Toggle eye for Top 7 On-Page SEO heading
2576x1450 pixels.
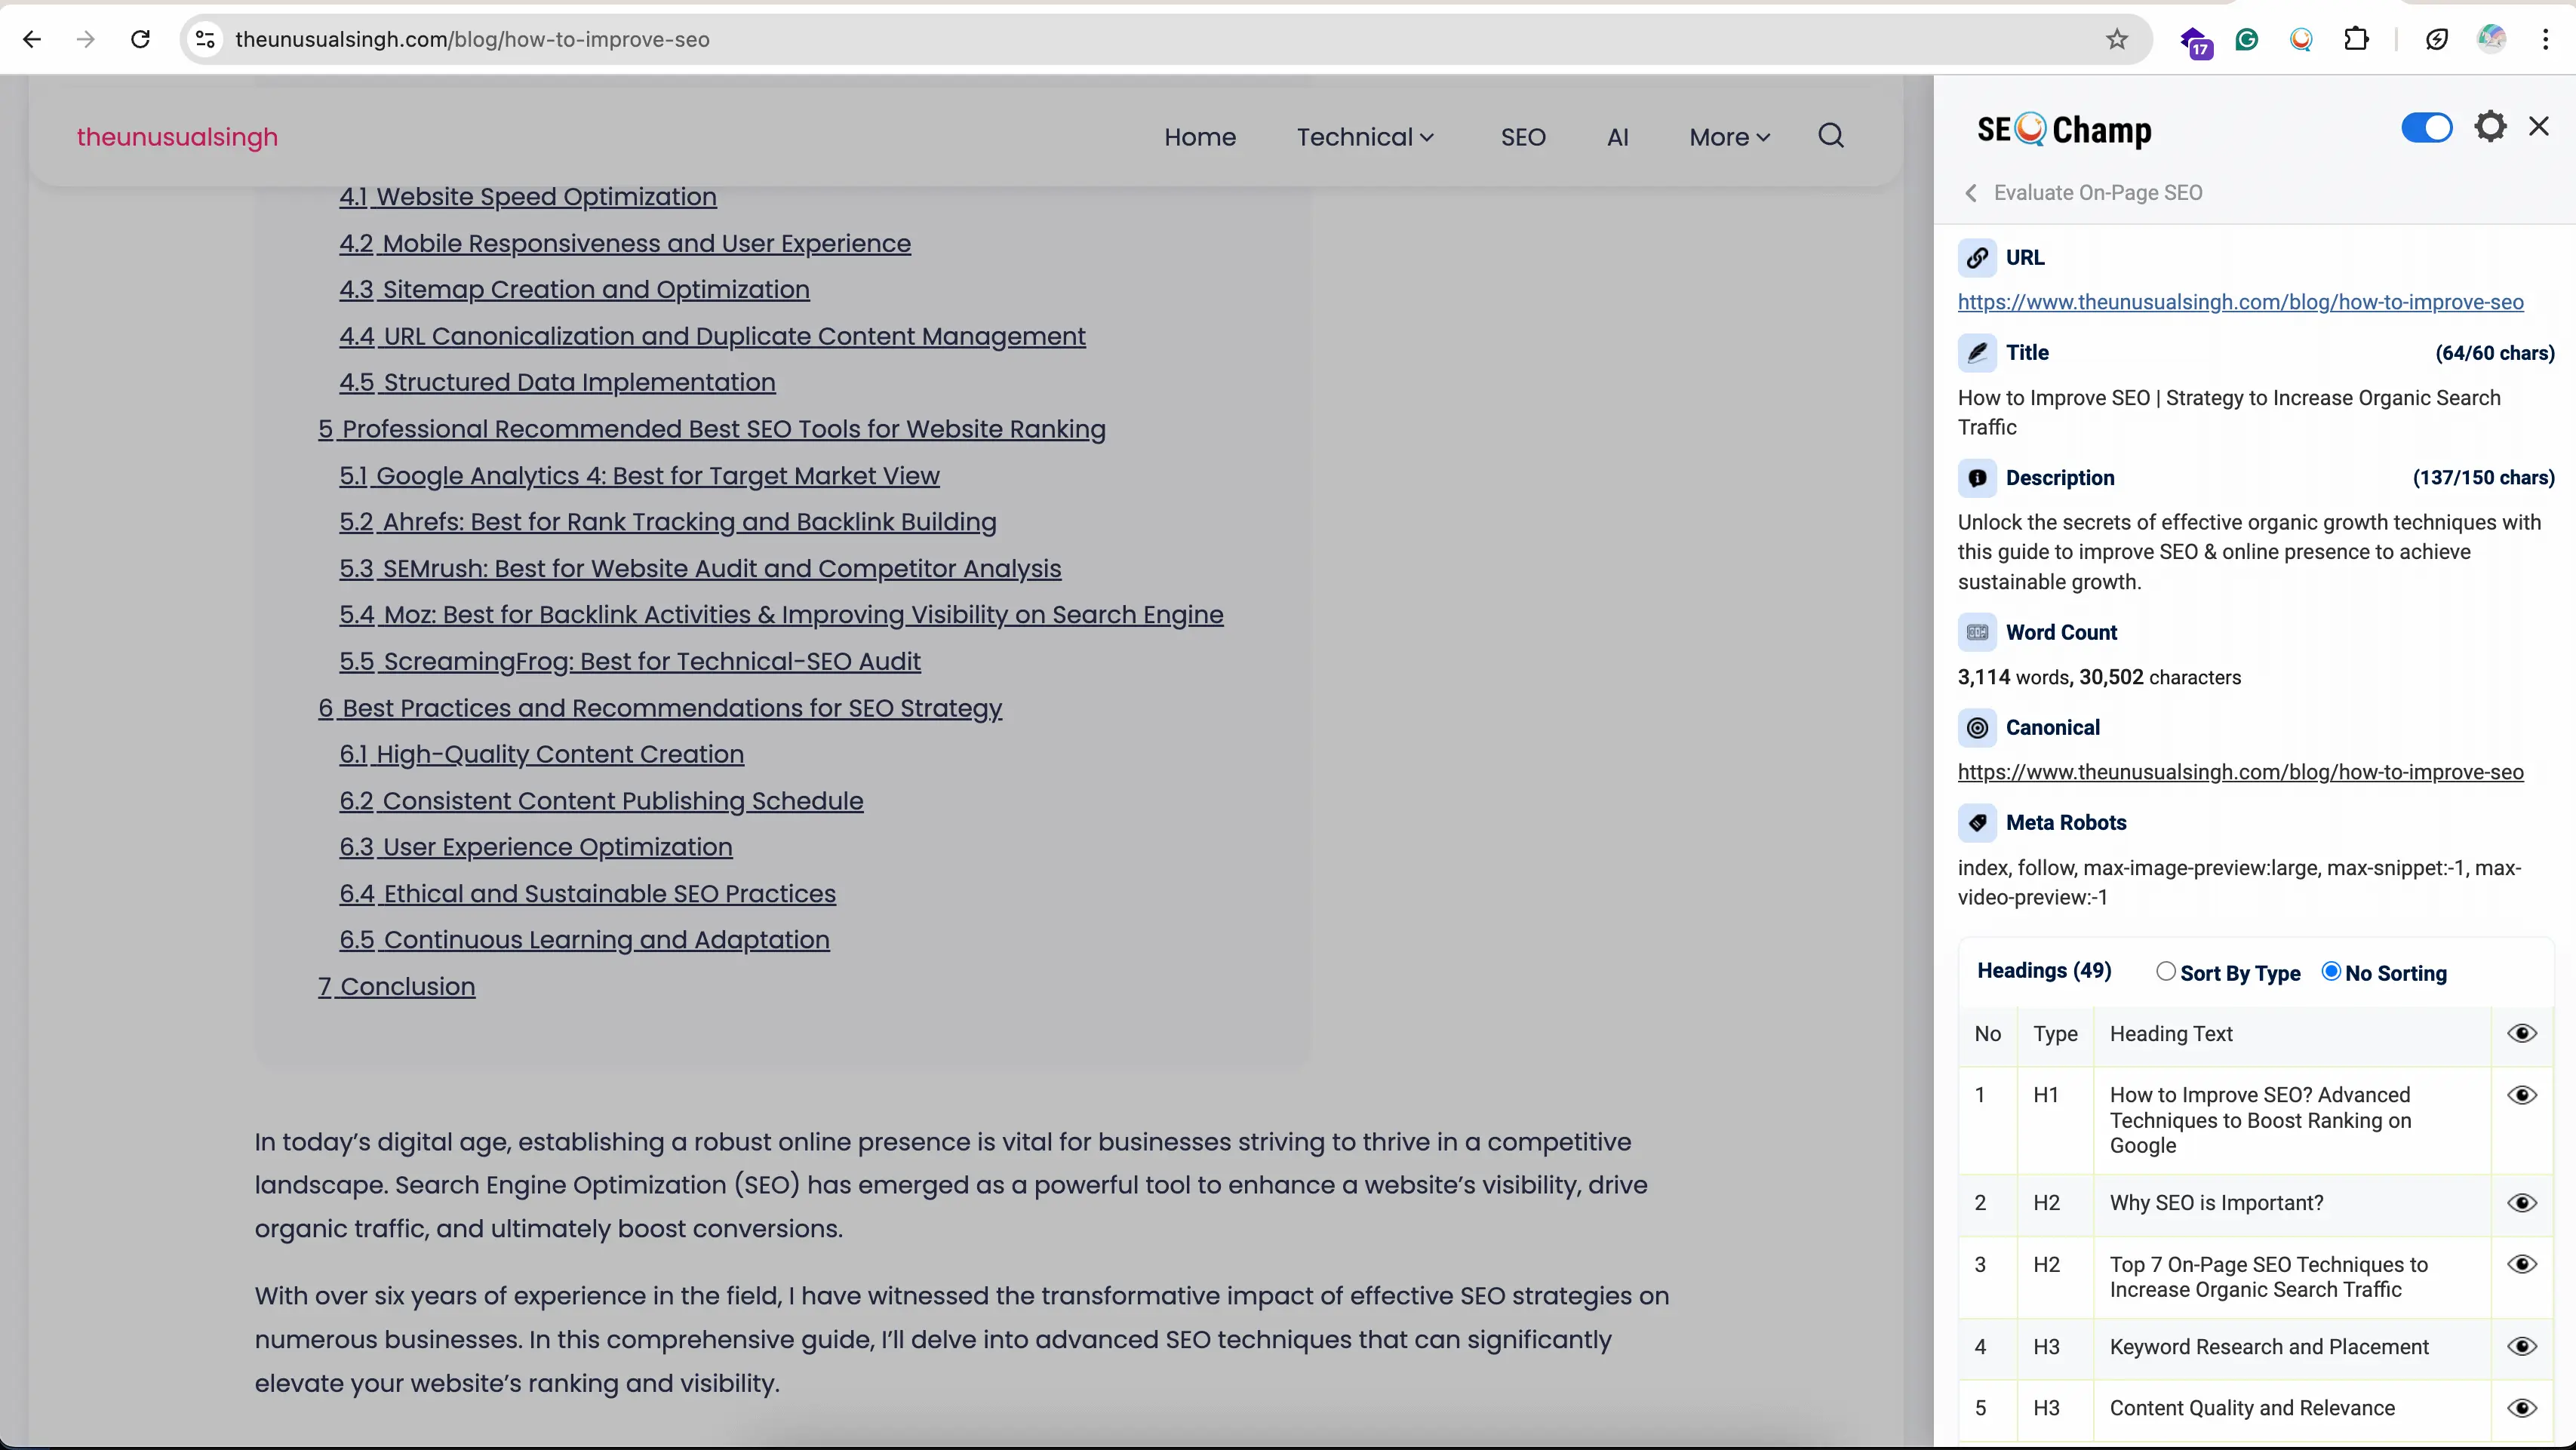click(x=2522, y=1264)
